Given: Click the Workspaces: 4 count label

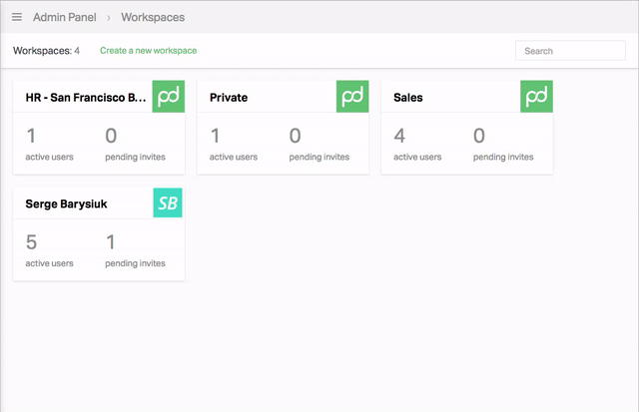Looking at the screenshot, I should [46, 51].
